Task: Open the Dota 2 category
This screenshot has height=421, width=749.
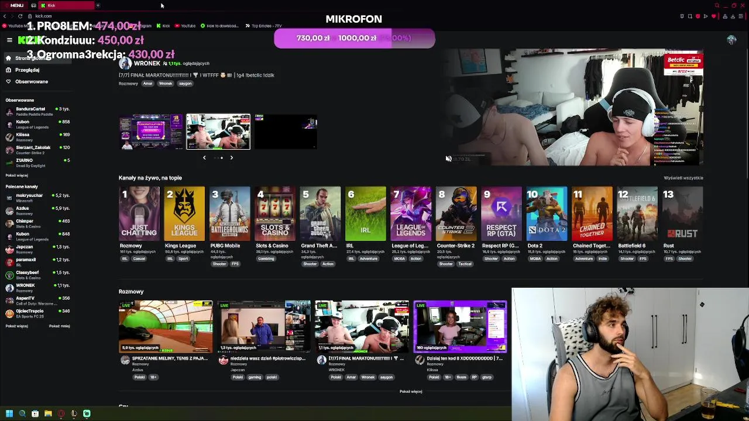Action: [547, 213]
